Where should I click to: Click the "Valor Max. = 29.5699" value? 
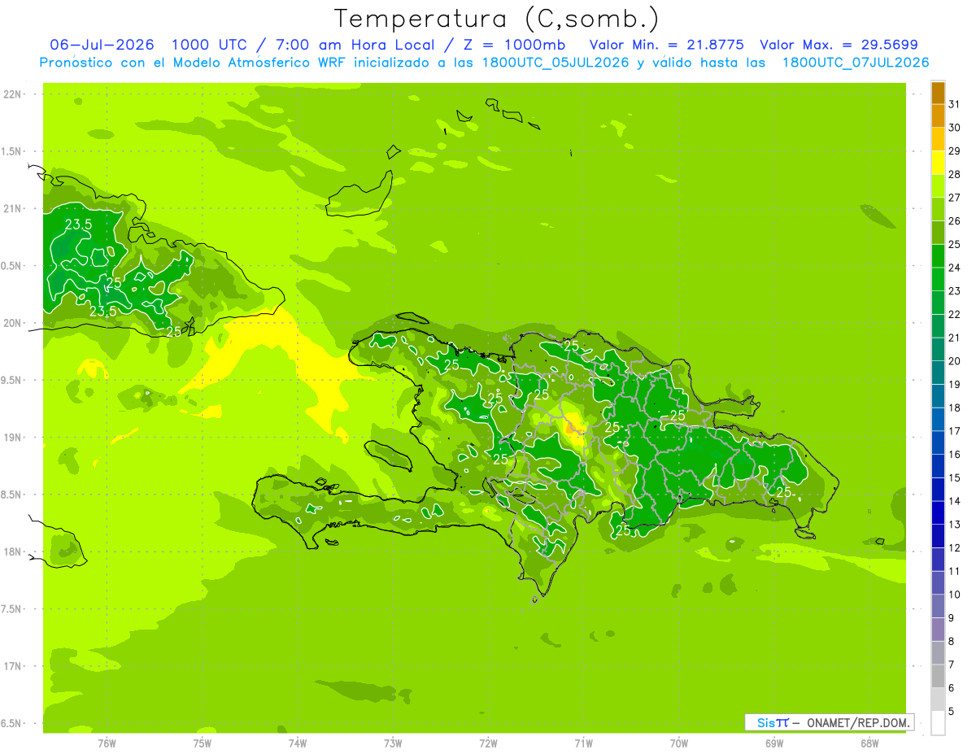839,45
